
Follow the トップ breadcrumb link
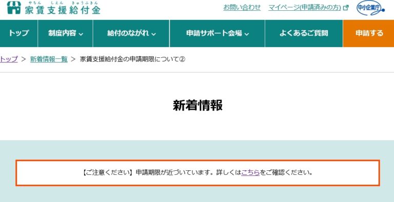pos(9,59)
